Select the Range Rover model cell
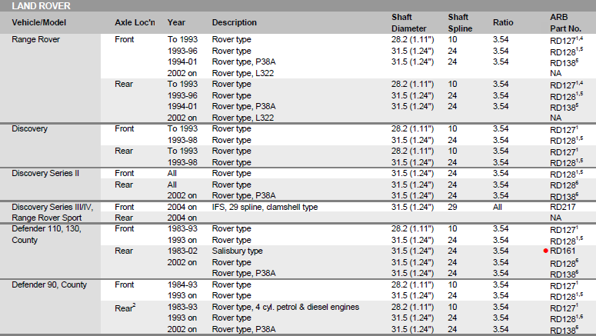 click(35, 39)
